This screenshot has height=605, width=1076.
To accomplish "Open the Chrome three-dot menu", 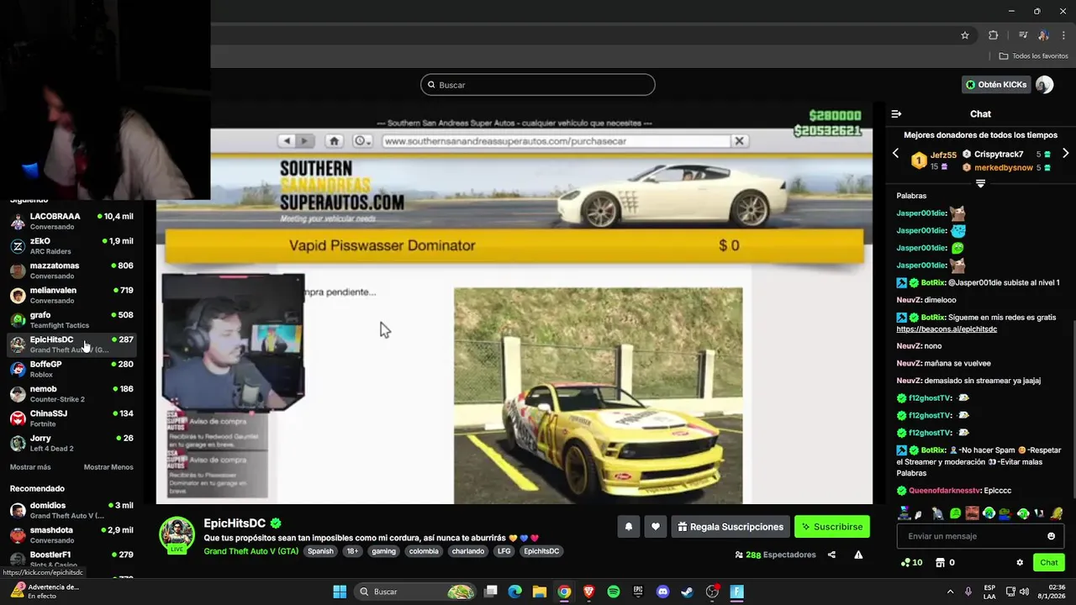I will click(x=1063, y=35).
